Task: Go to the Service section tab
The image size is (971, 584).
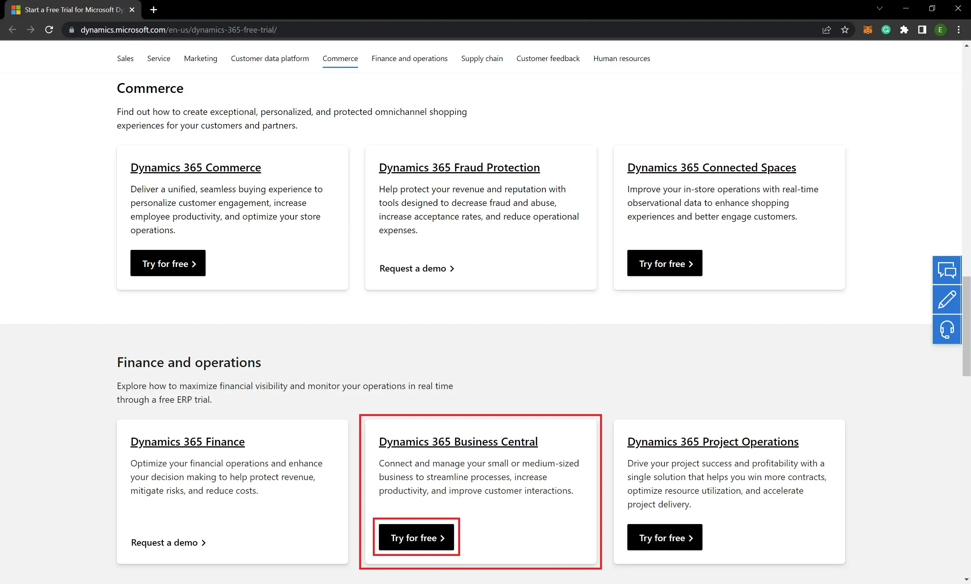Action: click(159, 58)
